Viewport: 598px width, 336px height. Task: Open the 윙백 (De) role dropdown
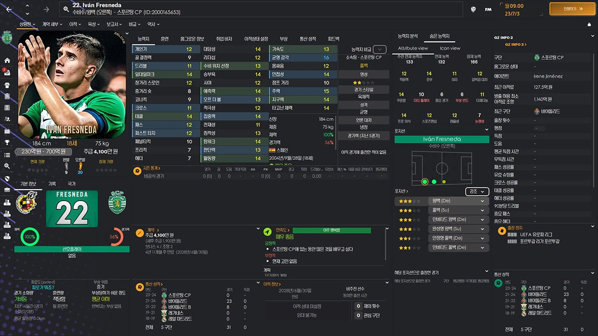tap(458, 201)
